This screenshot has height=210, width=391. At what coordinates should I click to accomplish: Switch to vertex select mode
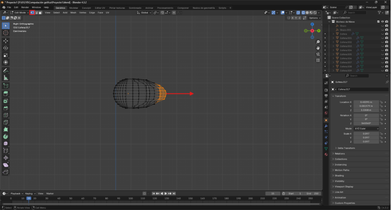coord(32,13)
